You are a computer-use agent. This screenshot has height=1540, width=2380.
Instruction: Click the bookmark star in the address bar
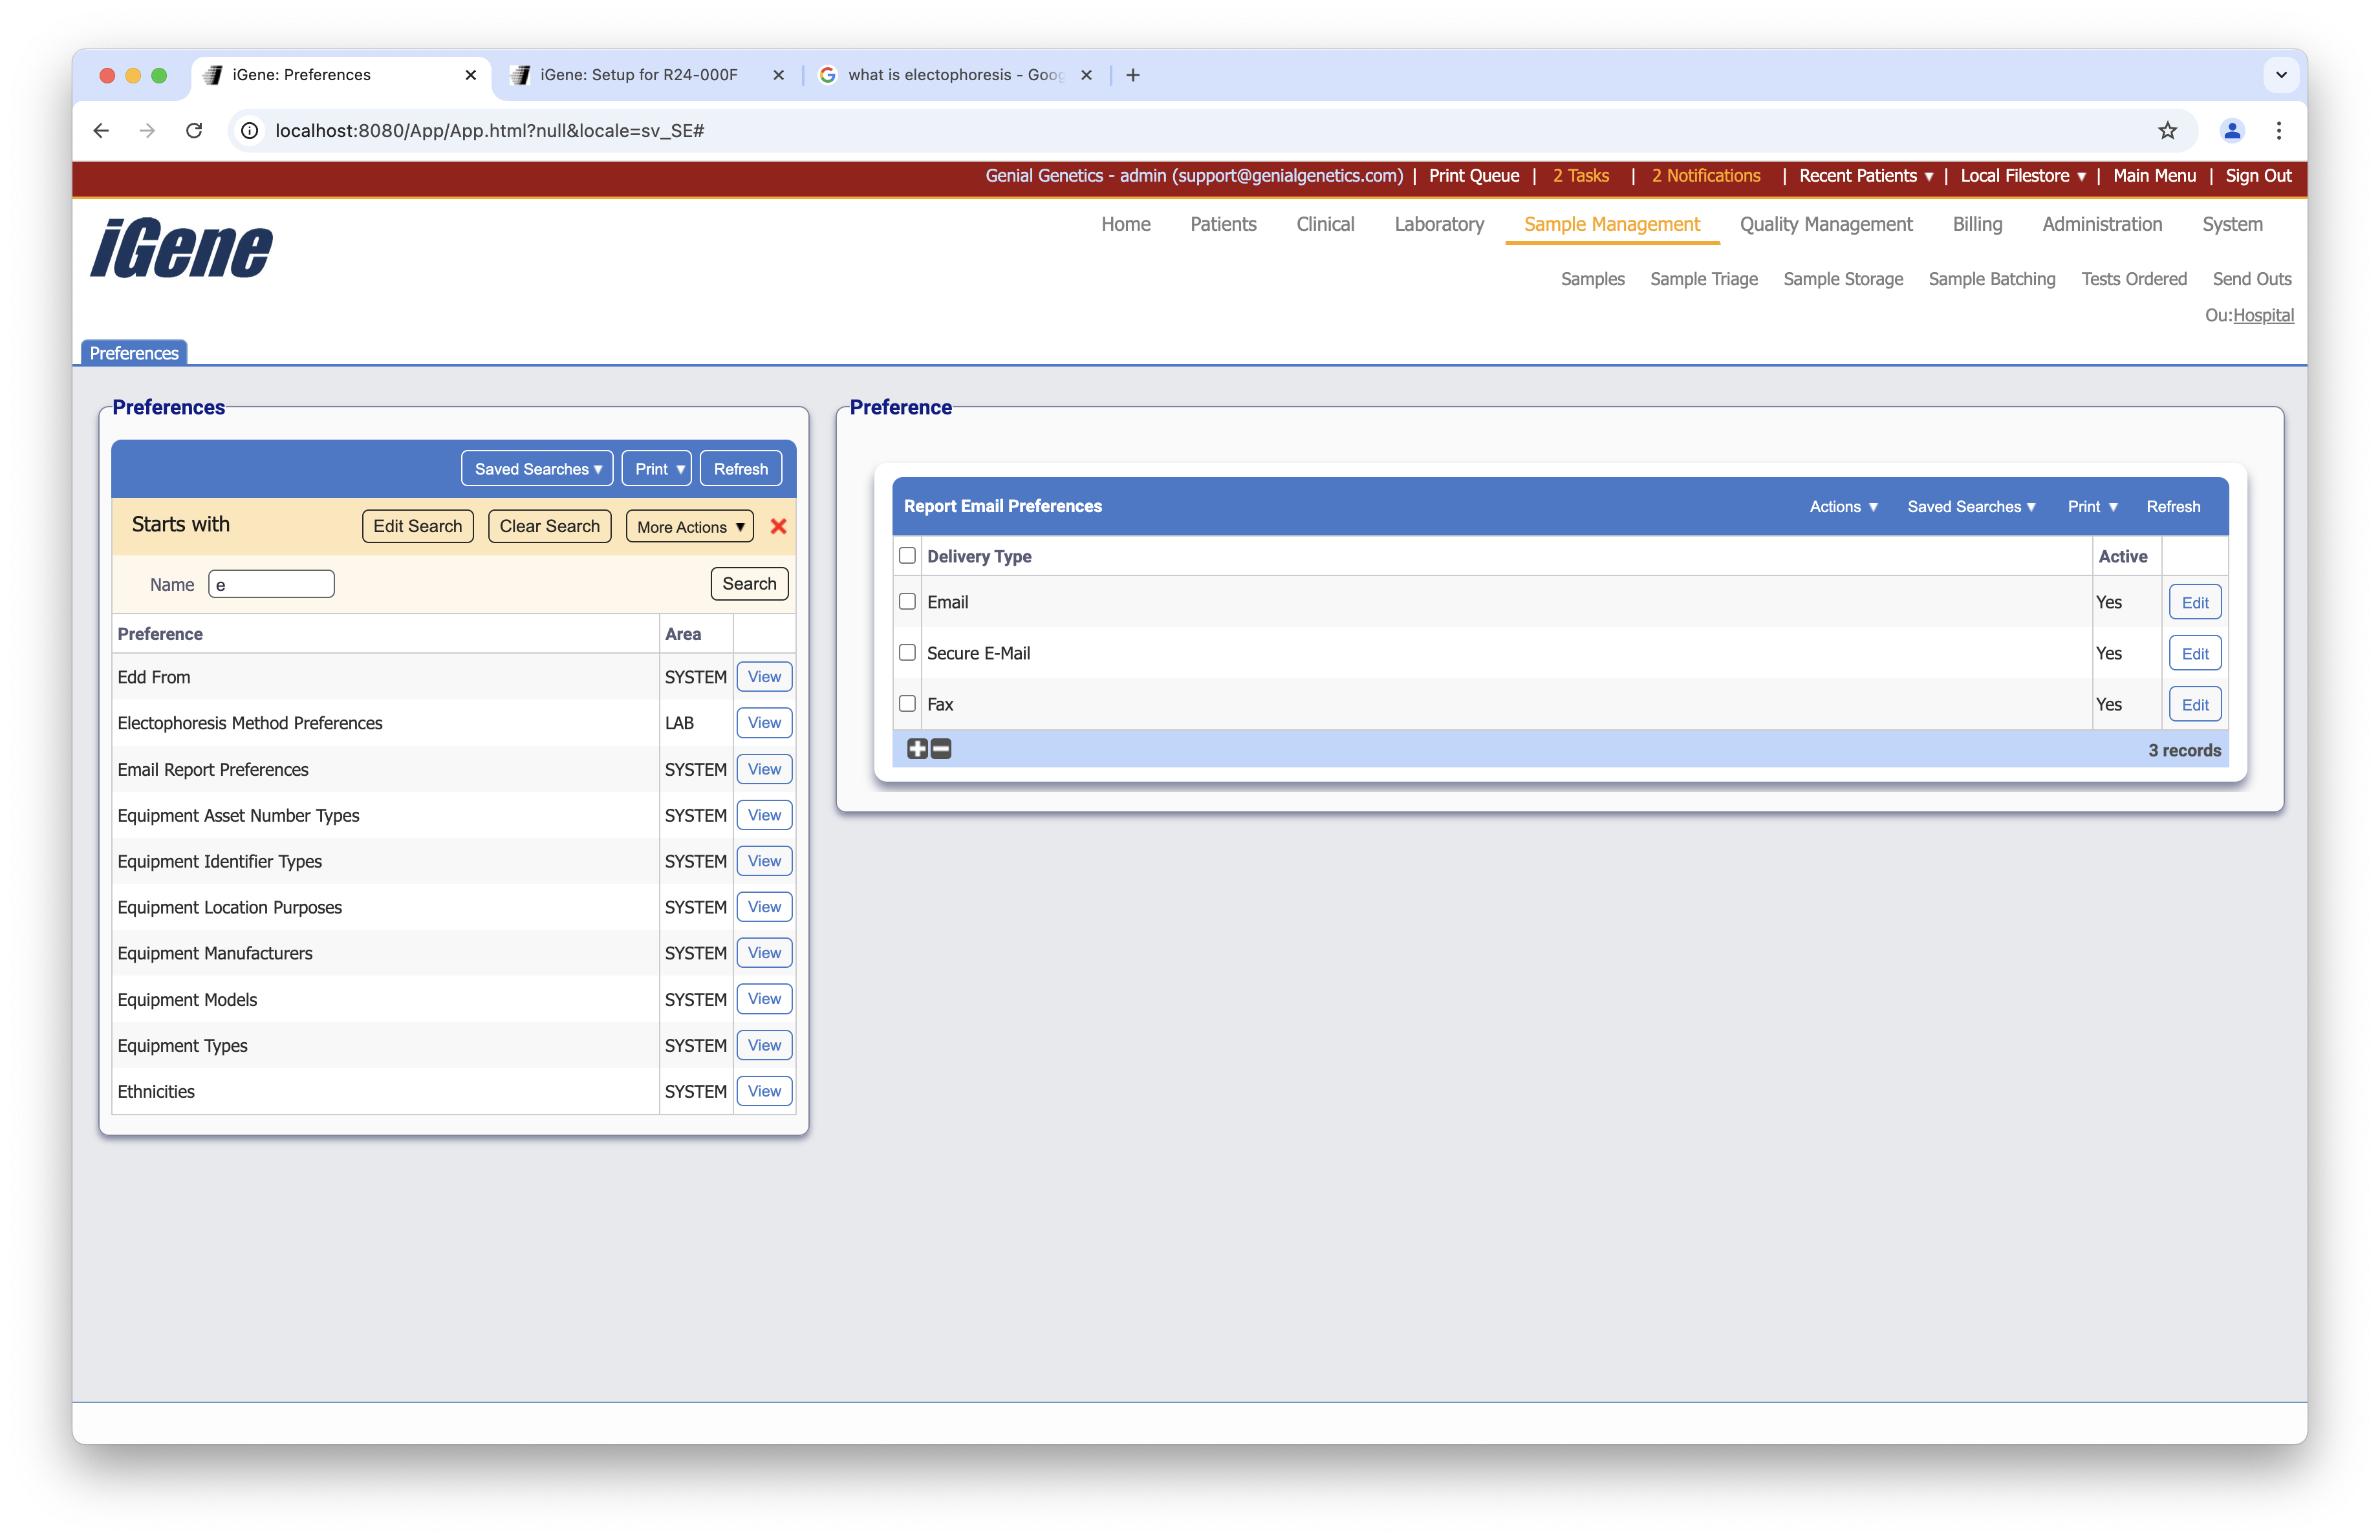click(2167, 131)
